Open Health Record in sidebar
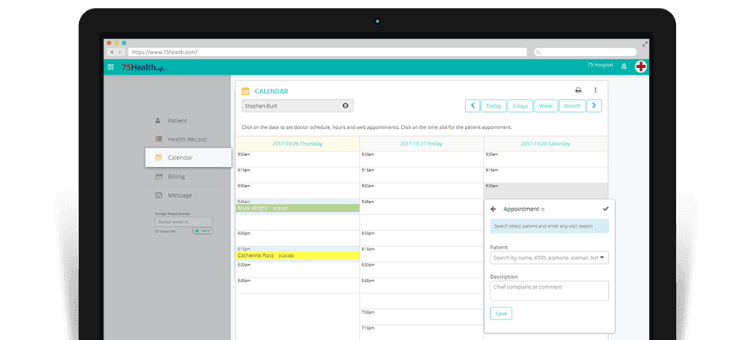This screenshot has width=752, height=340. [x=183, y=139]
